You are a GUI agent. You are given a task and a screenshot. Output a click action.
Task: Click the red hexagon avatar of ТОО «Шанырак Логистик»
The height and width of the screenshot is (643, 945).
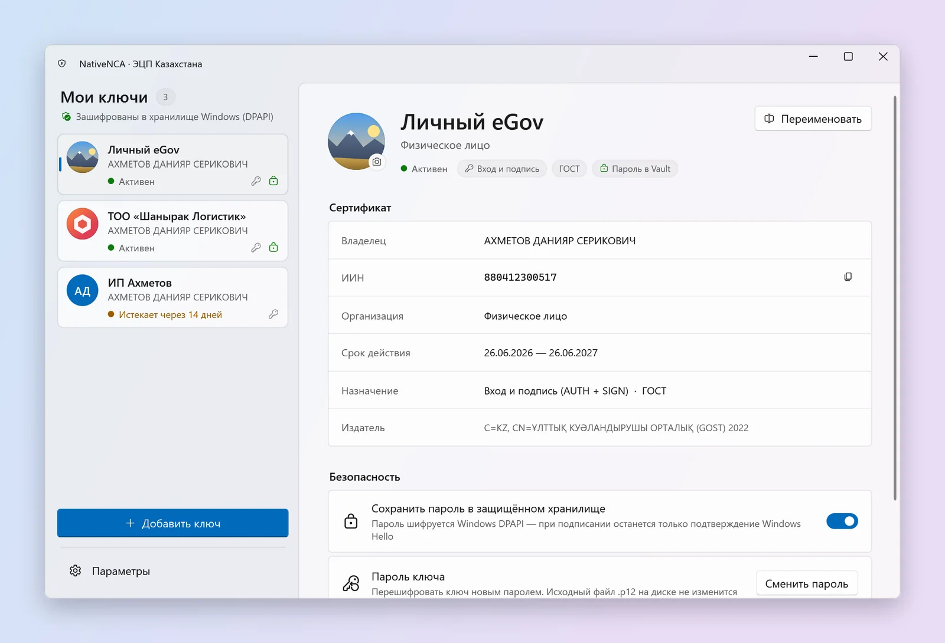(x=83, y=224)
